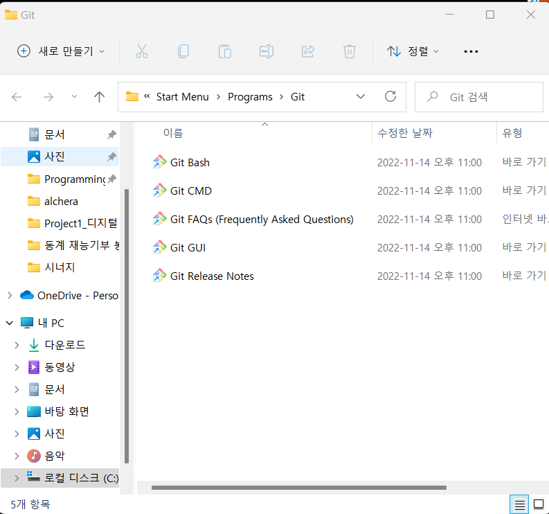Open the alchera folder in sidebar

coord(60,201)
